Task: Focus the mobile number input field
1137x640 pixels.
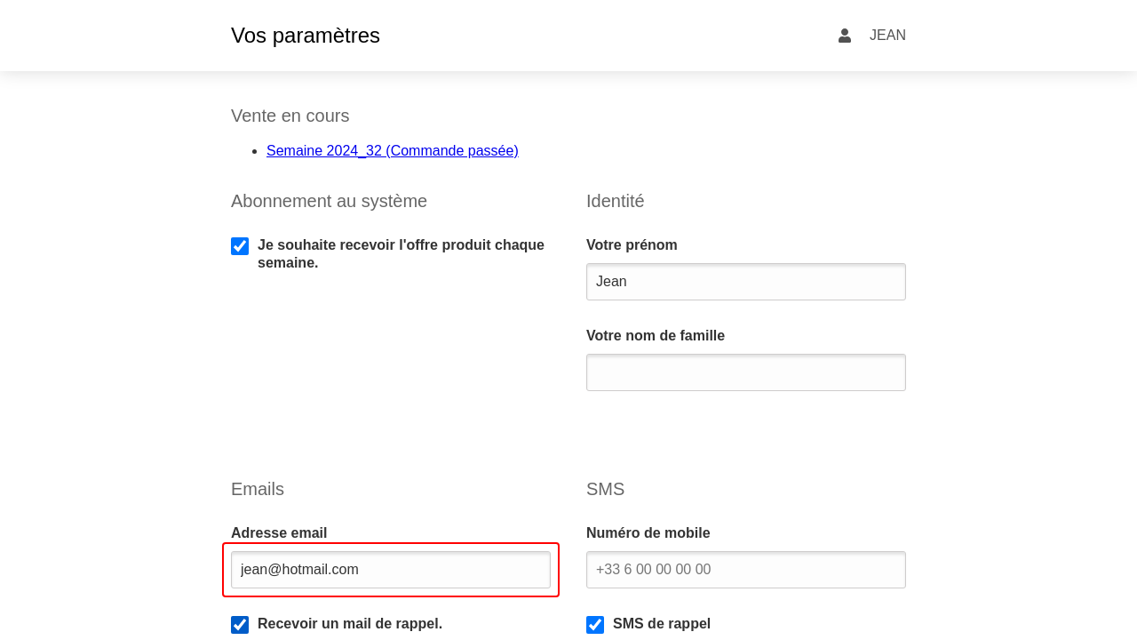Action: click(746, 570)
